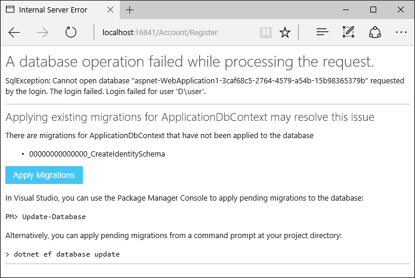This screenshot has width=415, height=278.
Task: Click the forward navigation arrow
Action: 42,33
